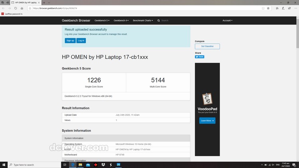
Task: Open the Geekbench app on taskbar
Action: [x=118, y=165]
